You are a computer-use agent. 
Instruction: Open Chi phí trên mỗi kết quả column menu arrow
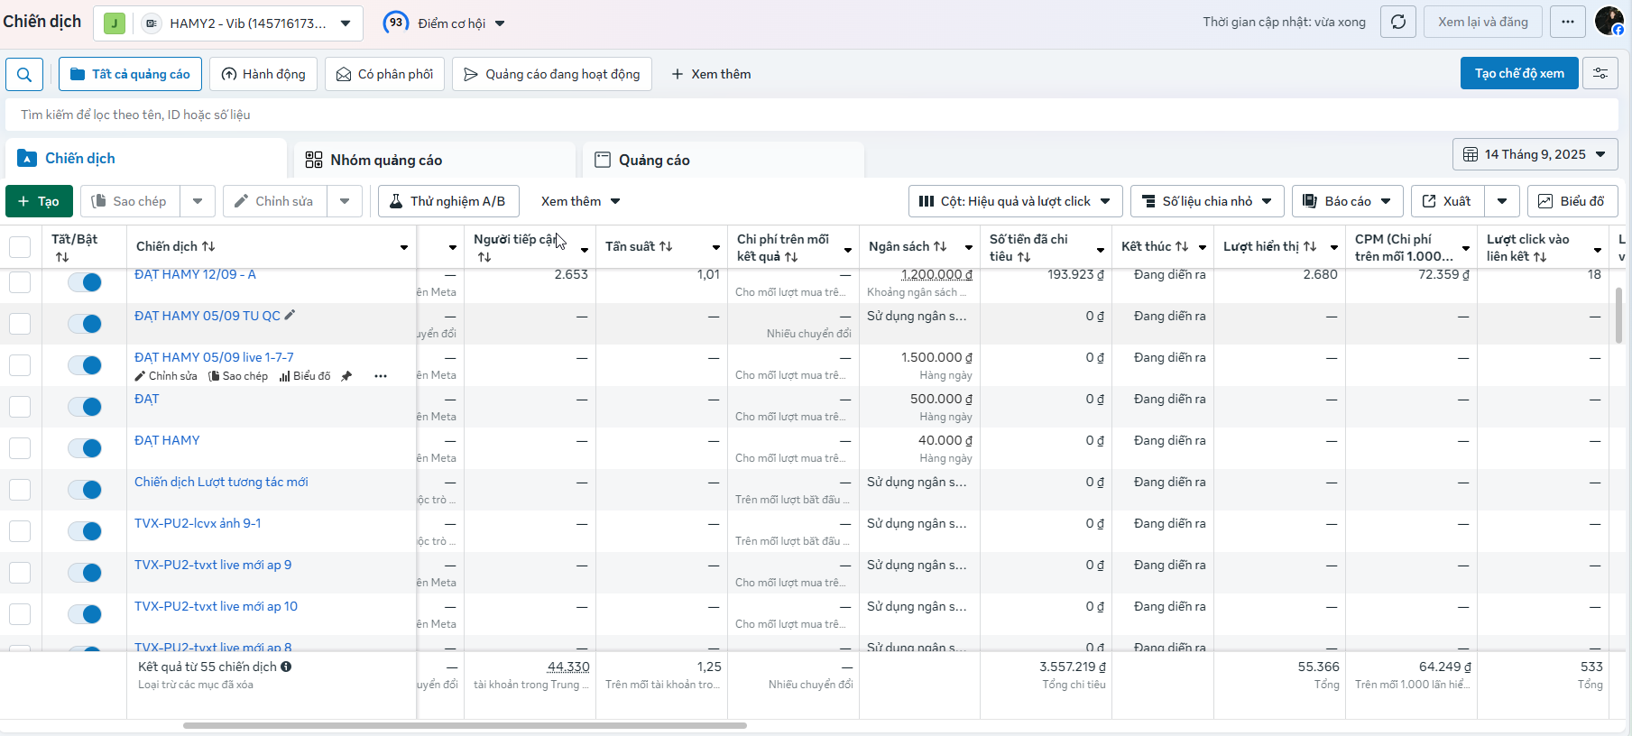[847, 249]
